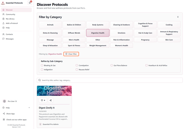Select the Sleep & Relaxation category
Screen dimensions: 184x129
tap(50, 46)
